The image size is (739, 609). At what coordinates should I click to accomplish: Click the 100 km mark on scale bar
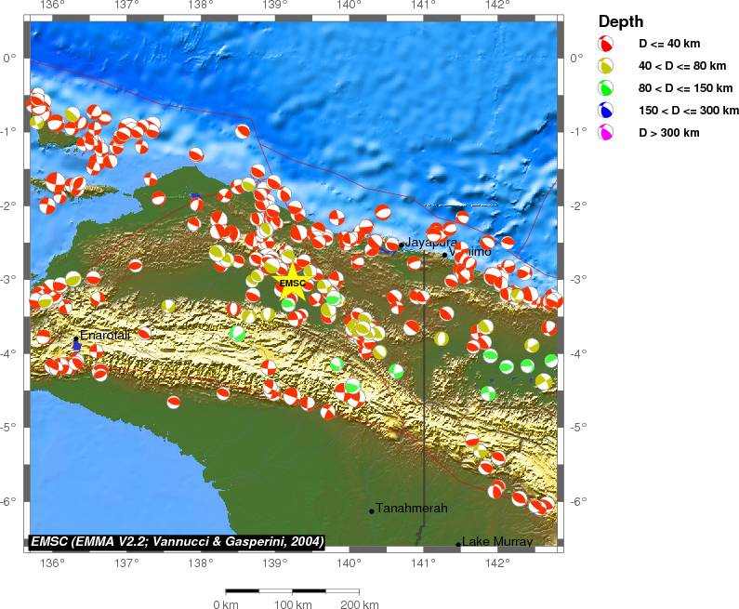click(293, 604)
